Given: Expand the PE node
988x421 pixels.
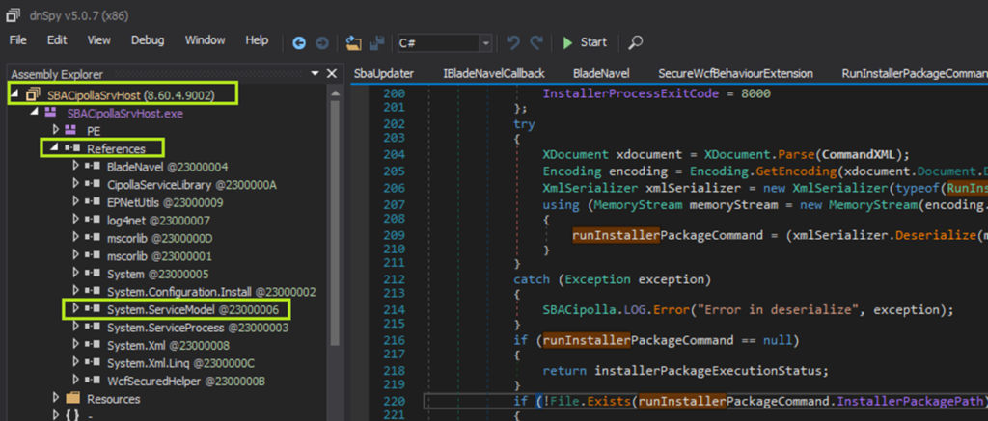Looking at the screenshot, I should click(x=57, y=130).
